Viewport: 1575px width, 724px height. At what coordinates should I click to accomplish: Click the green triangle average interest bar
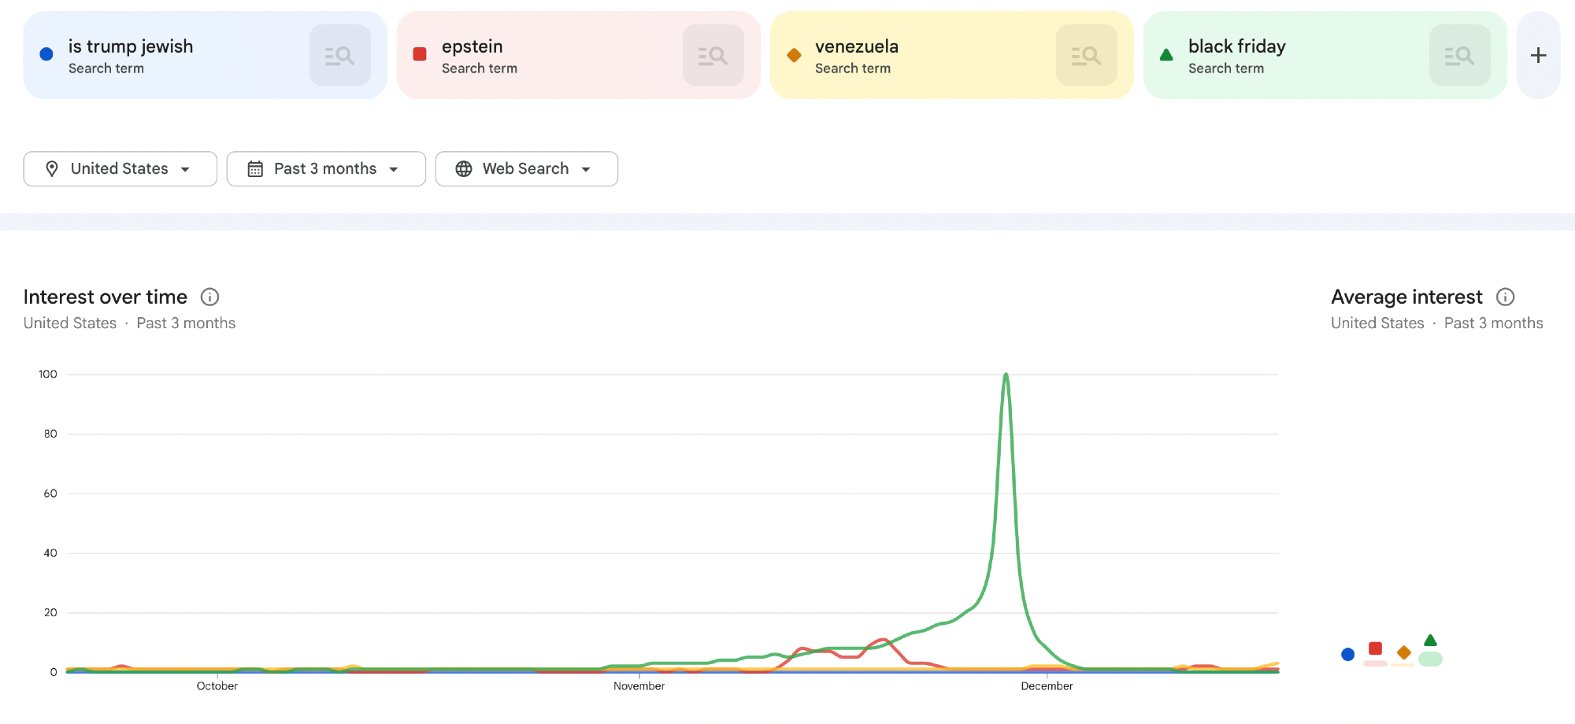[x=1430, y=659]
